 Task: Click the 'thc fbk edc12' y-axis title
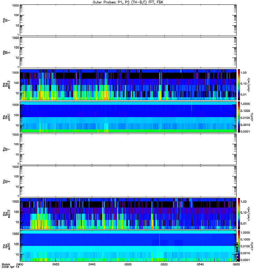coord(6,213)
